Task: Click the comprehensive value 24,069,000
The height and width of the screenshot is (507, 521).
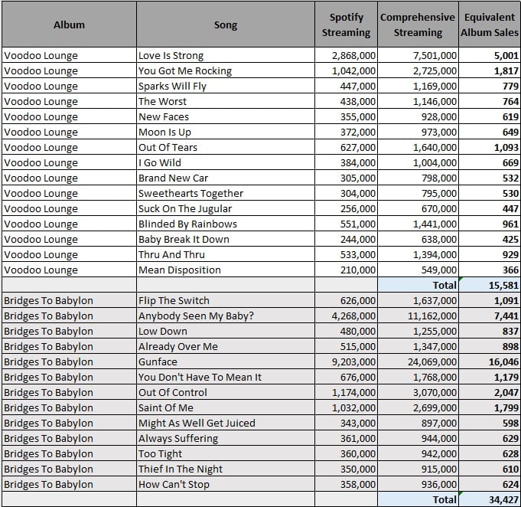Action: (x=418, y=361)
